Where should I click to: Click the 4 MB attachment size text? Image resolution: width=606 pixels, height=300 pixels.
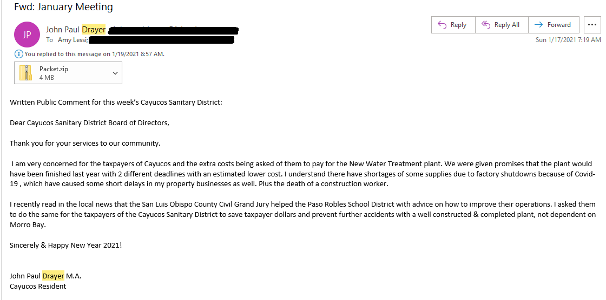[47, 78]
